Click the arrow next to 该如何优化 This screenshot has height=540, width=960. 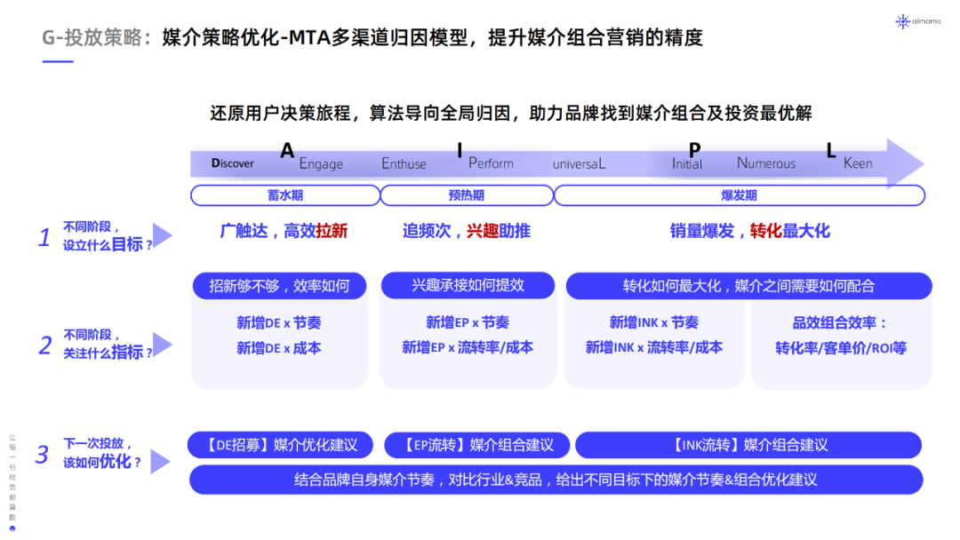pos(160,461)
